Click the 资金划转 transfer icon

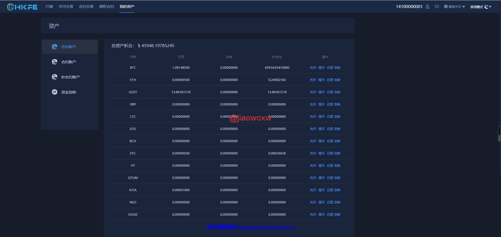(x=54, y=92)
